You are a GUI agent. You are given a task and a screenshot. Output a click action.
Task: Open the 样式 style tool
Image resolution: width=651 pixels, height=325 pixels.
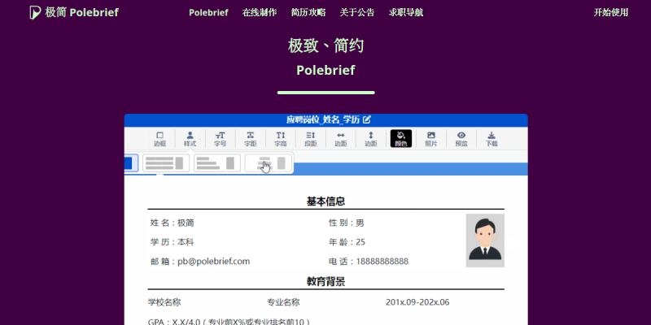point(190,139)
